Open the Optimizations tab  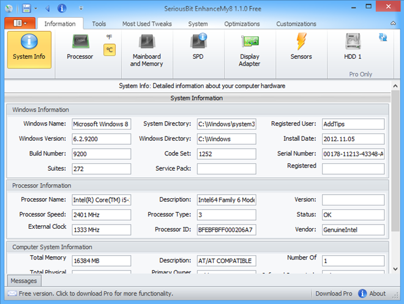click(242, 24)
